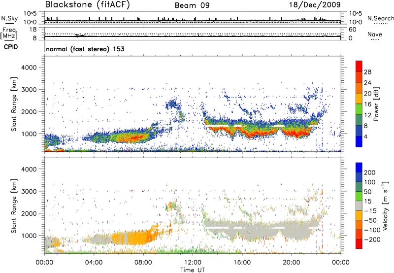Click the '12:00' time tick label
The image size is (394, 273).
193,263
